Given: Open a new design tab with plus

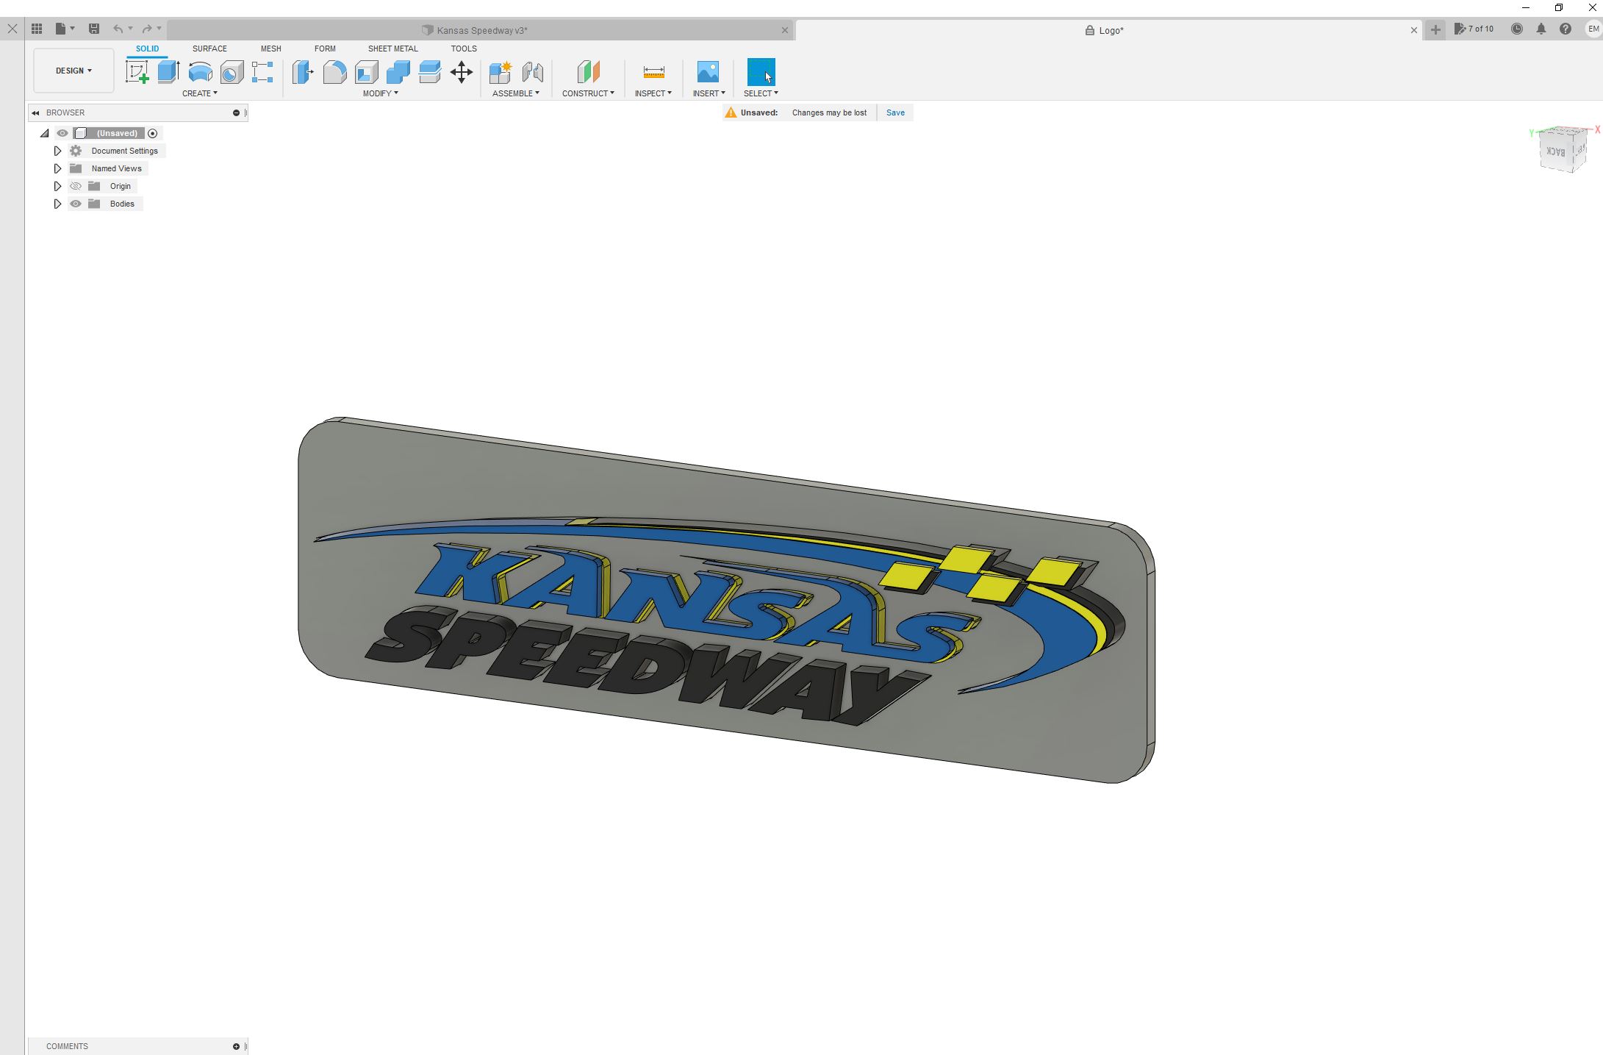Looking at the screenshot, I should (1435, 30).
